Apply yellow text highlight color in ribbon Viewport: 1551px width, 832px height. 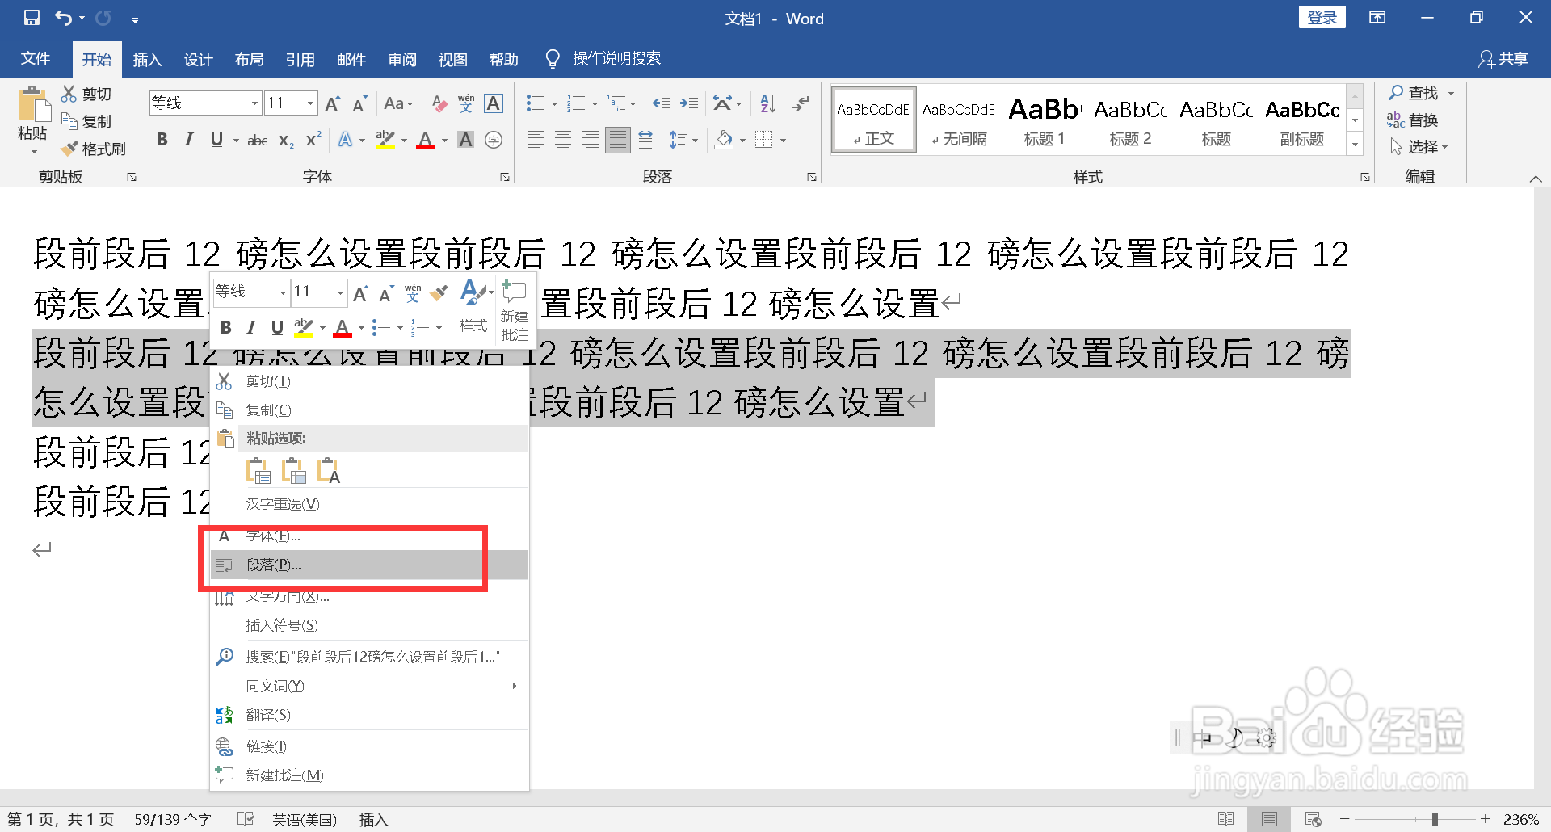pyautogui.click(x=386, y=141)
